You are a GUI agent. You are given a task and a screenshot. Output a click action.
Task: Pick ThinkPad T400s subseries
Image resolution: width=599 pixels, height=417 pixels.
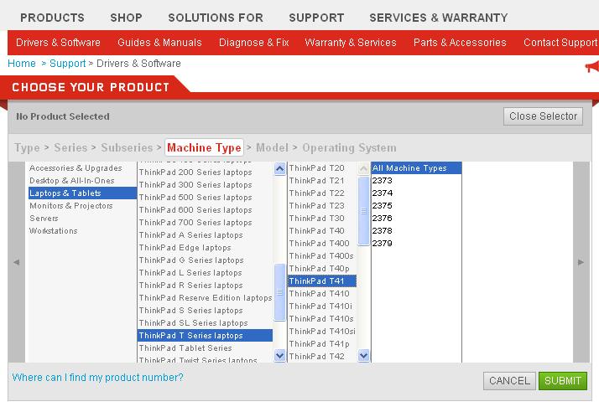point(322,256)
